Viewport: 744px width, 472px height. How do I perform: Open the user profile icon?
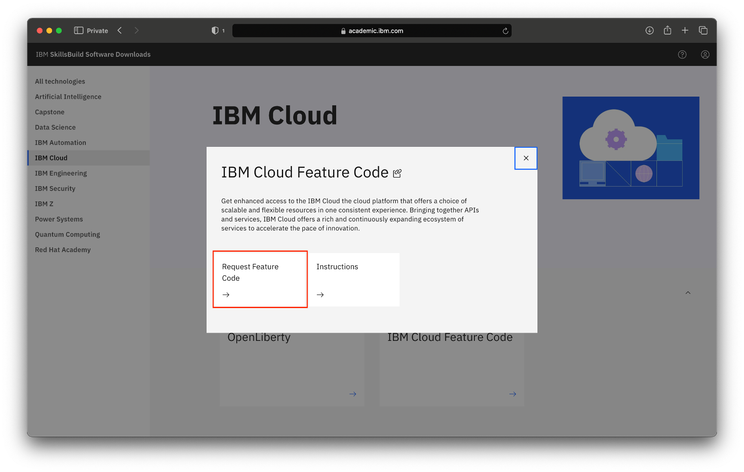click(705, 55)
